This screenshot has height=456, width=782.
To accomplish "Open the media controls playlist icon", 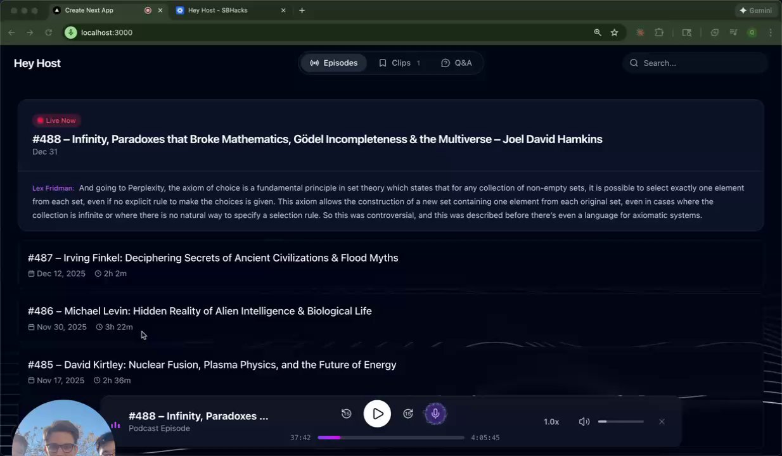I will 733,32.
